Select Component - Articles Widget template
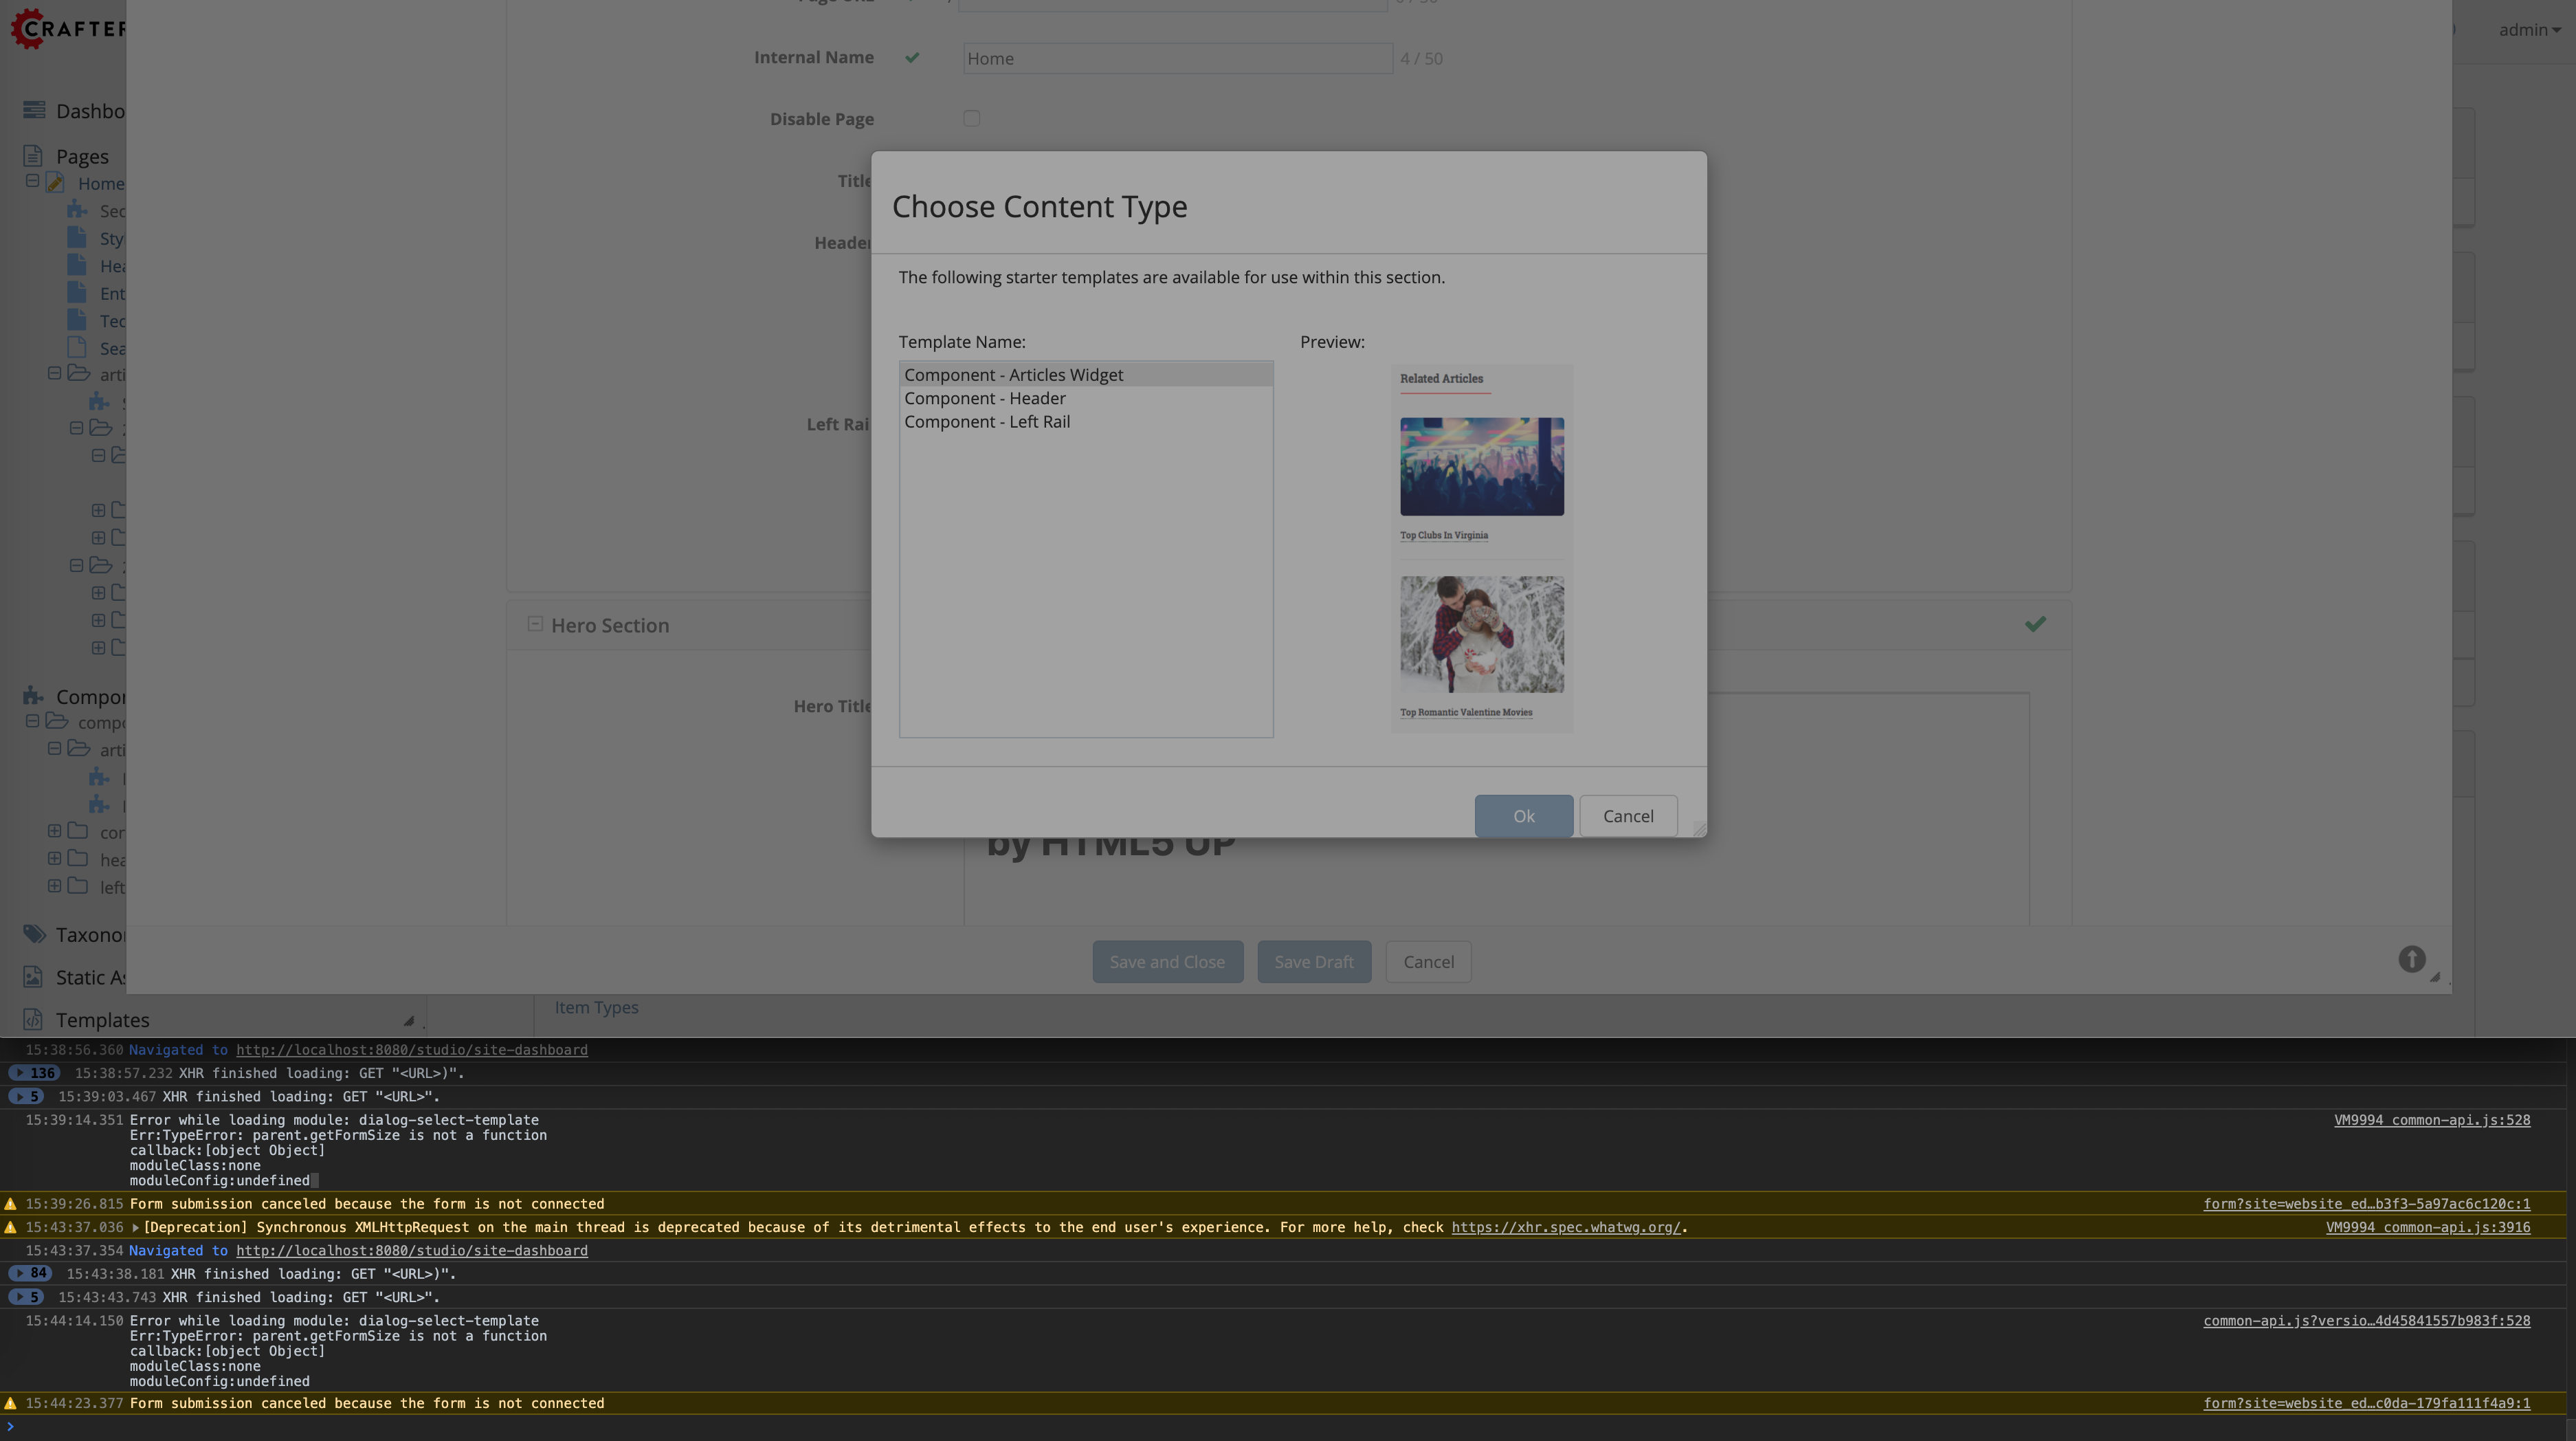The height and width of the screenshot is (1441, 2576). tap(1085, 375)
